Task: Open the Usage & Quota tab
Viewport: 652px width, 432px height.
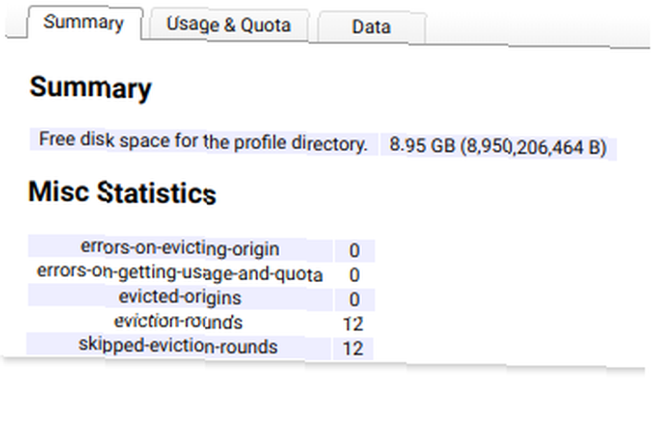Action: click(x=229, y=25)
